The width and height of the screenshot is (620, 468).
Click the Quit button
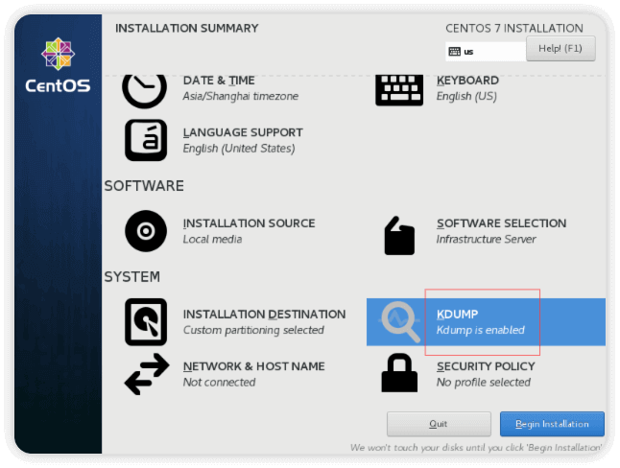[439, 424]
